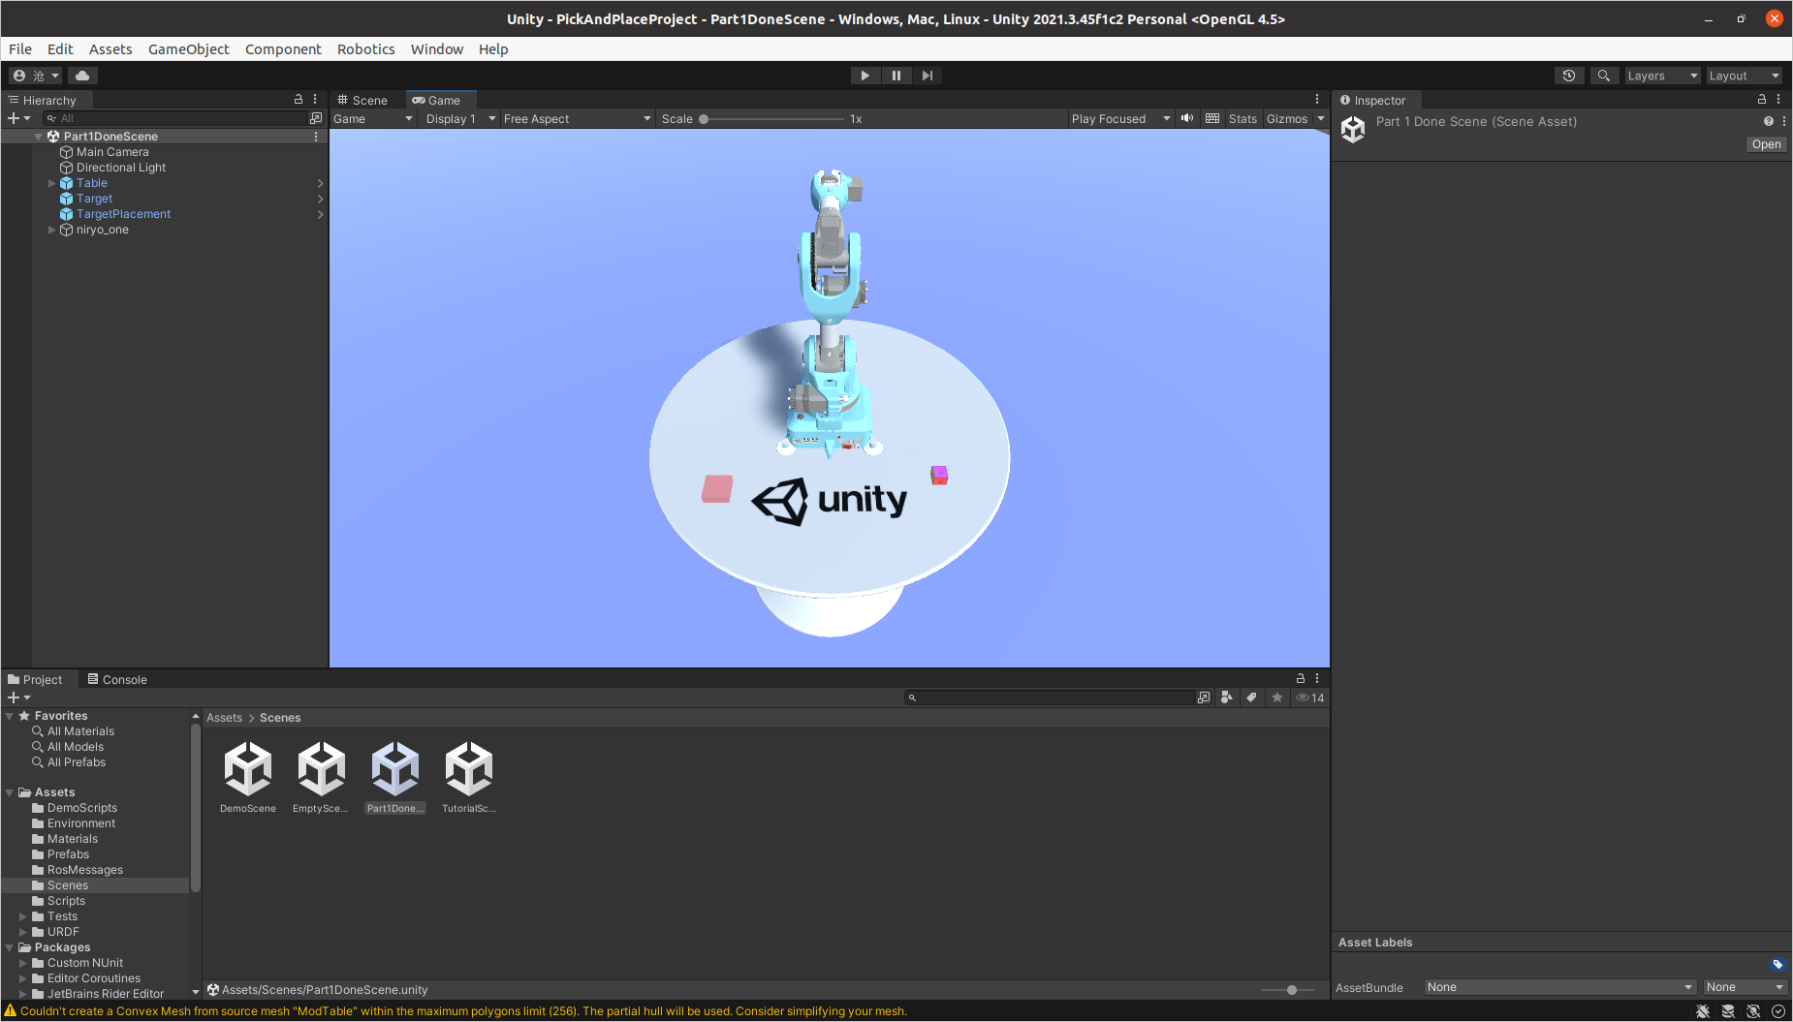Click Search by Label icon in Project
1793x1022 pixels.
click(1252, 697)
